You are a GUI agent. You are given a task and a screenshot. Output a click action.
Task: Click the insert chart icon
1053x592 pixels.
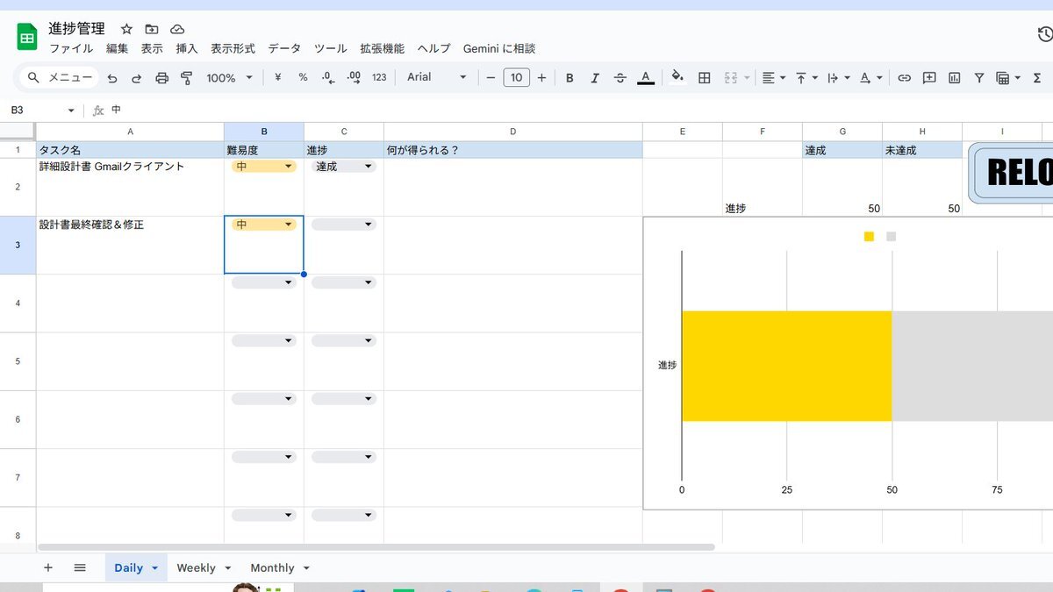954,78
